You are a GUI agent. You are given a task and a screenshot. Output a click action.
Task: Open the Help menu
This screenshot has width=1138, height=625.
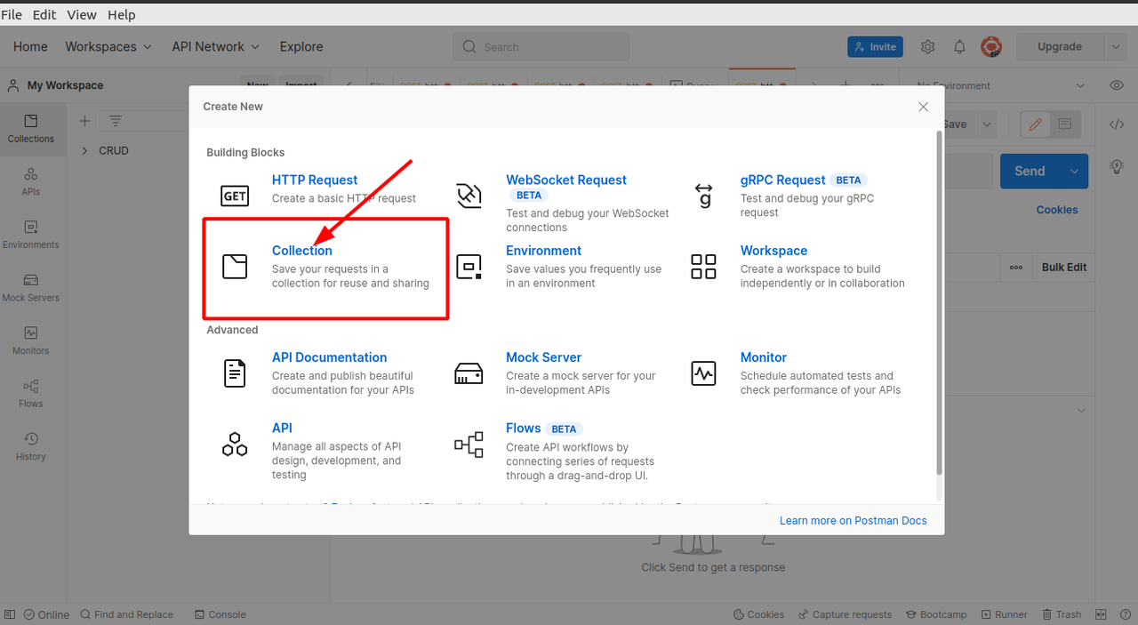122,14
